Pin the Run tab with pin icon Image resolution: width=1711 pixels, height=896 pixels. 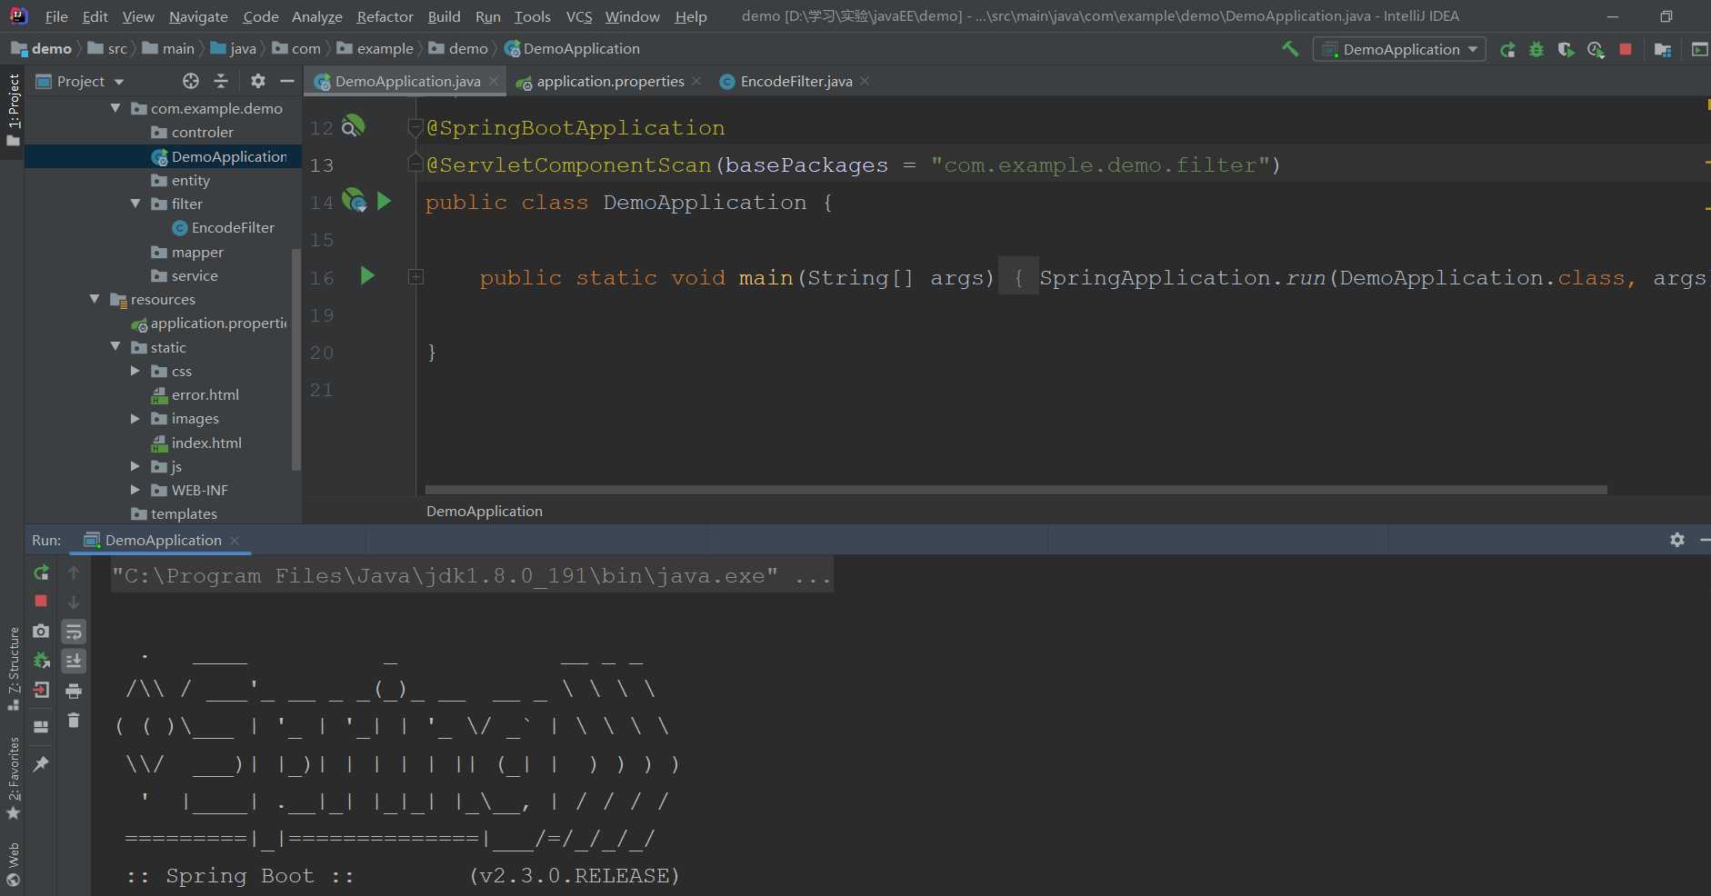click(41, 764)
